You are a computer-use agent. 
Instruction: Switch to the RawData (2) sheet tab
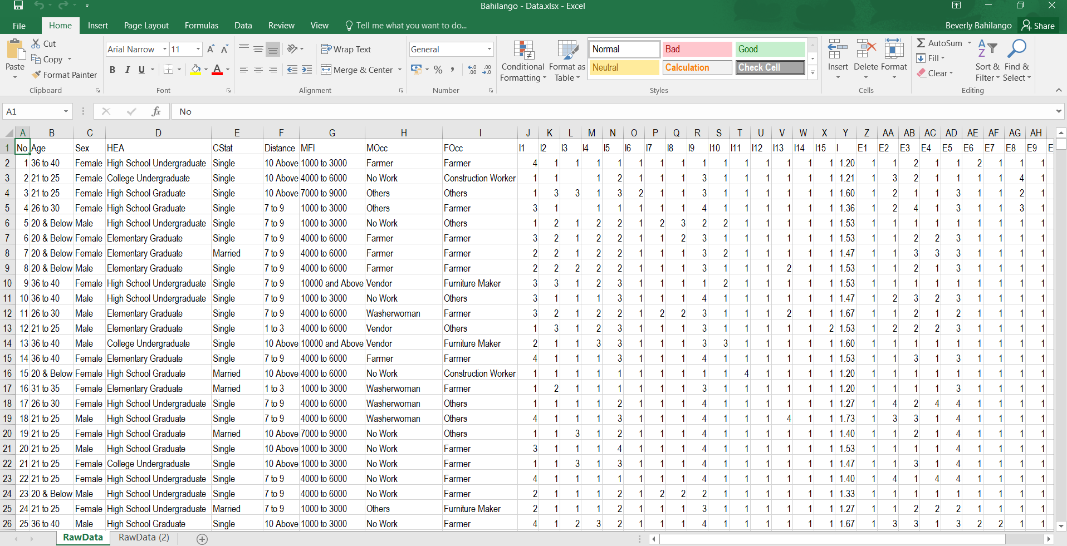point(144,538)
